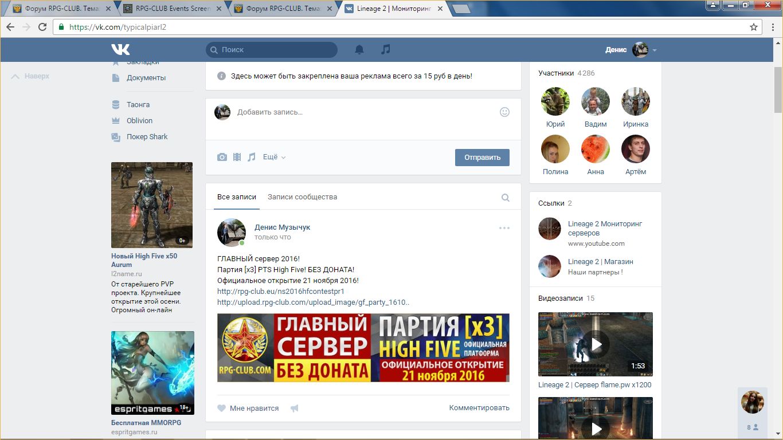
Task: Attach video with film icon
Action: (x=237, y=157)
